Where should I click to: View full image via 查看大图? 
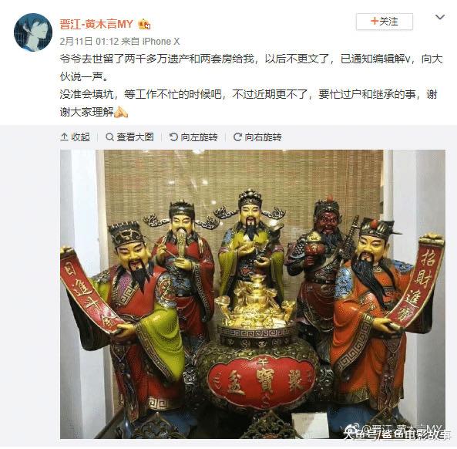coord(129,137)
